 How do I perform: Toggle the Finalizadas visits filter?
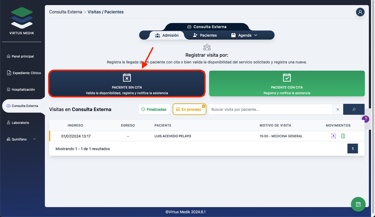click(154, 109)
